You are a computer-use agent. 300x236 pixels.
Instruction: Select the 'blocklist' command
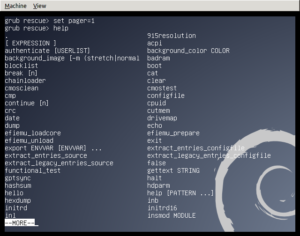(21, 66)
